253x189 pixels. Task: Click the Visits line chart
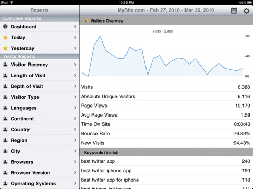(162, 56)
